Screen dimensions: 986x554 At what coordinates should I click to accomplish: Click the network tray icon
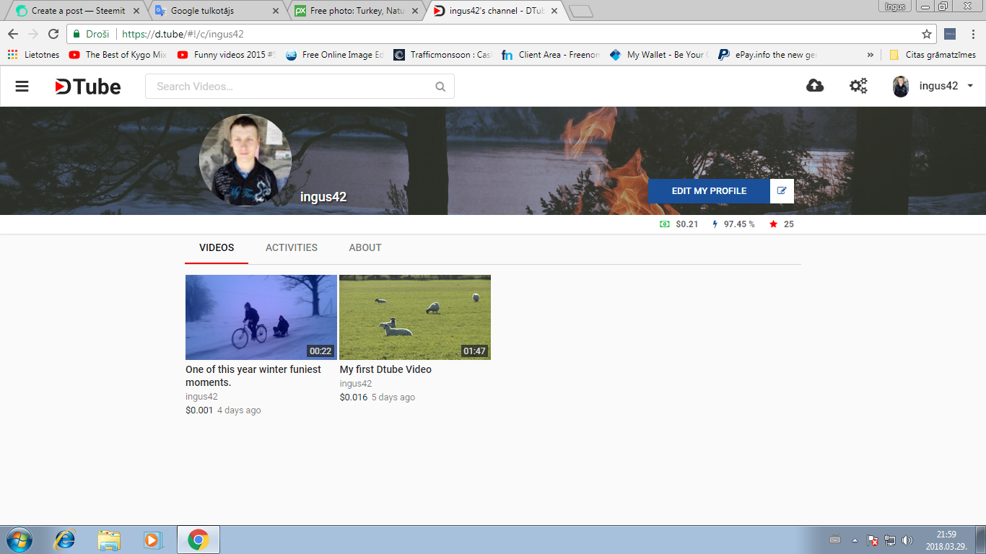click(891, 540)
